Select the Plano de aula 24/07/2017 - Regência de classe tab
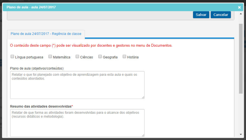The width and height of the screenshot is (246, 140). (46, 34)
